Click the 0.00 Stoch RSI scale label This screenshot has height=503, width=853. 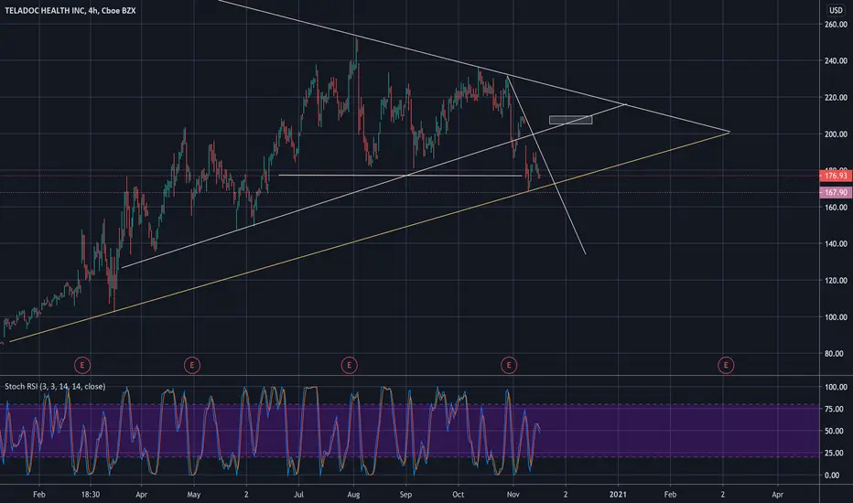coord(832,476)
